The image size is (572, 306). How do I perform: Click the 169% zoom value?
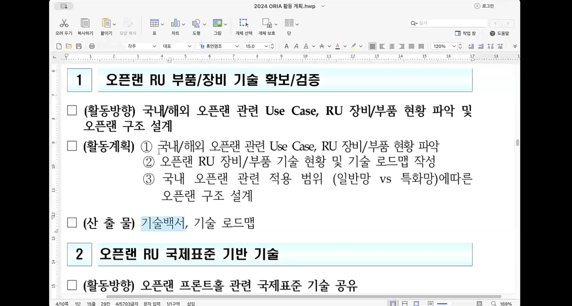click(506, 304)
